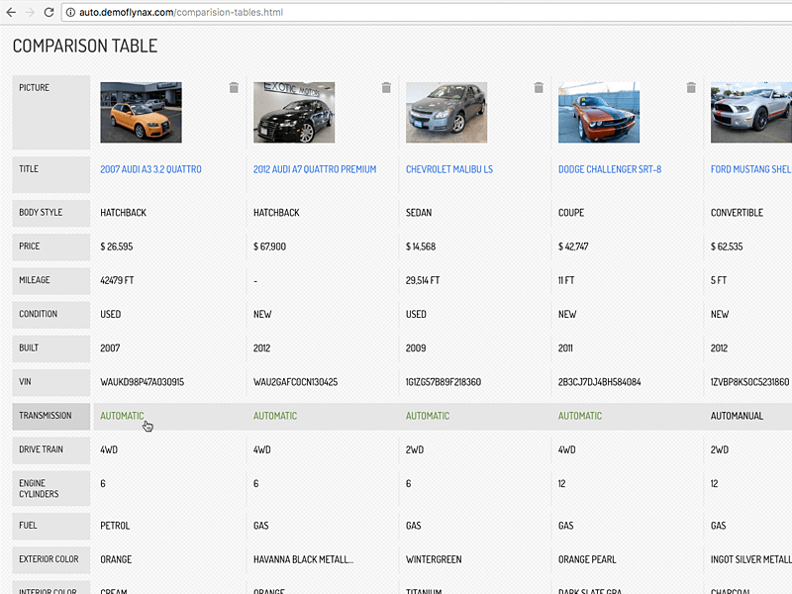Click the VIN row header
The image size is (792, 594).
click(51, 382)
